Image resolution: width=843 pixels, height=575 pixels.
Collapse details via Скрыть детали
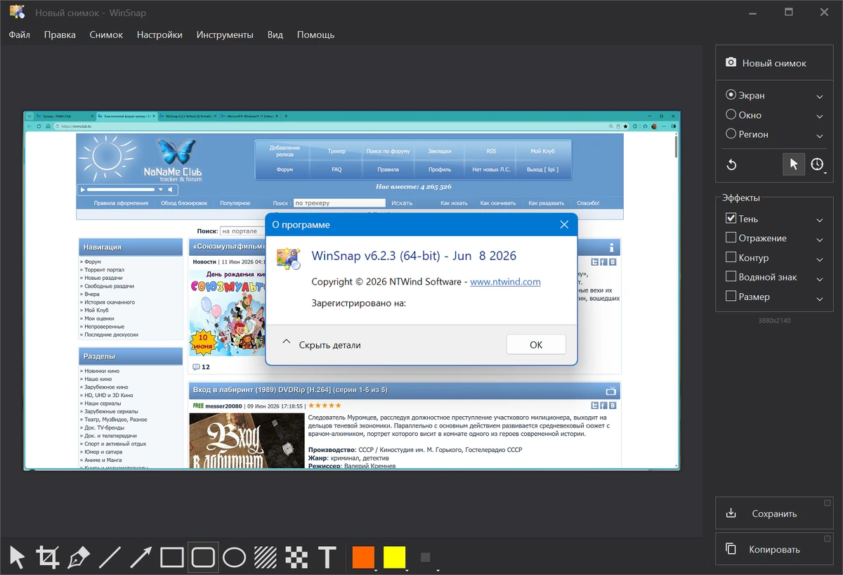click(321, 344)
